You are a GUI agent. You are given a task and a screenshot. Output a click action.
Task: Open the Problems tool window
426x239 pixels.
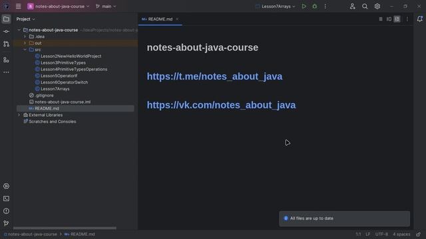point(6,211)
